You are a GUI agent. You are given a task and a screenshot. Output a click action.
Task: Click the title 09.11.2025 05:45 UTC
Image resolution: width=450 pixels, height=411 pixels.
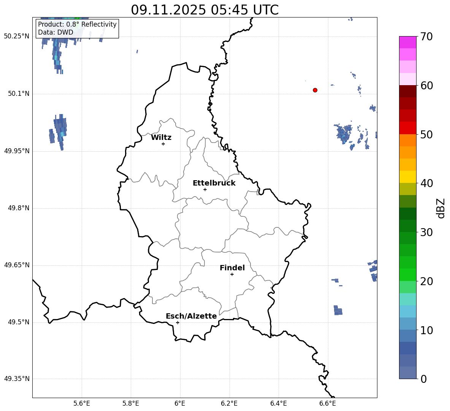(x=204, y=10)
